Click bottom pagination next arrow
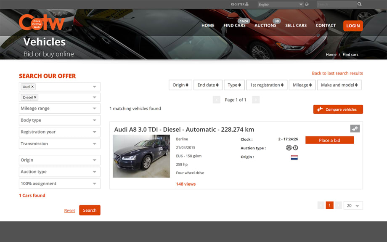This screenshot has width=387, height=242. (338, 205)
